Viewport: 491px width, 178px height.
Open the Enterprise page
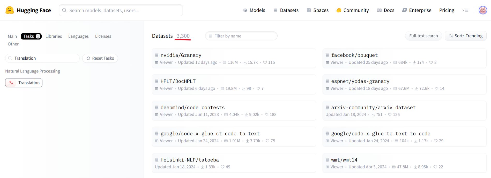point(417,10)
